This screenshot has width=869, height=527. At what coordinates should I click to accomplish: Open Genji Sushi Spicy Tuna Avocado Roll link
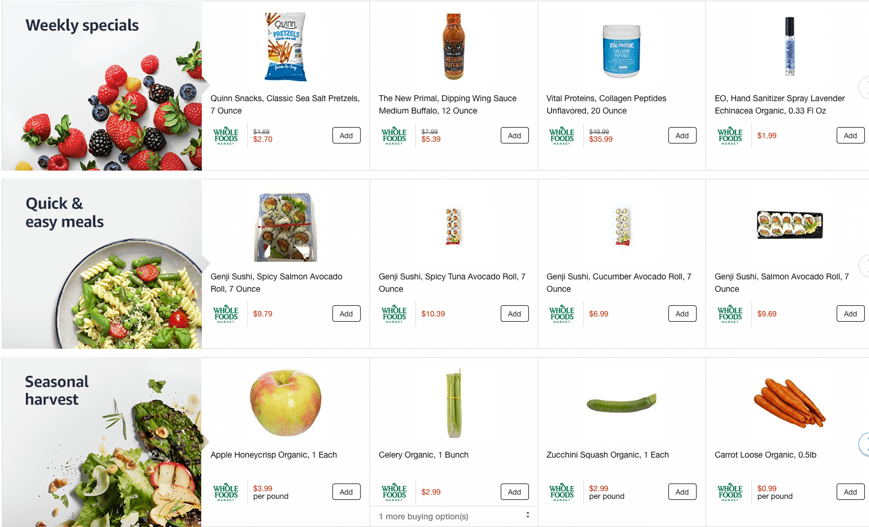pyautogui.click(x=452, y=283)
